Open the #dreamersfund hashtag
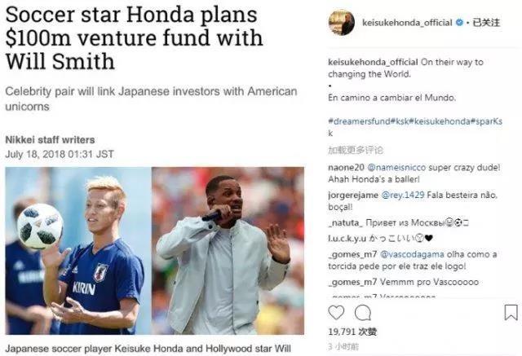The height and width of the screenshot is (356, 522). pos(359,121)
